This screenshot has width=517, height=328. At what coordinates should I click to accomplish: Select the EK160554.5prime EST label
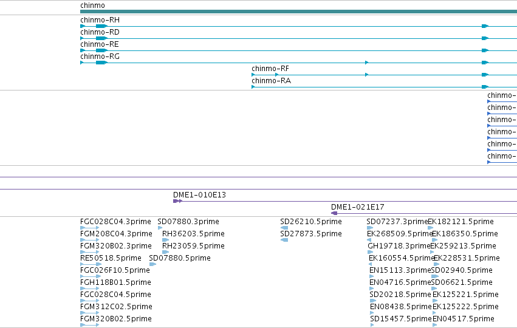[402, 258]
